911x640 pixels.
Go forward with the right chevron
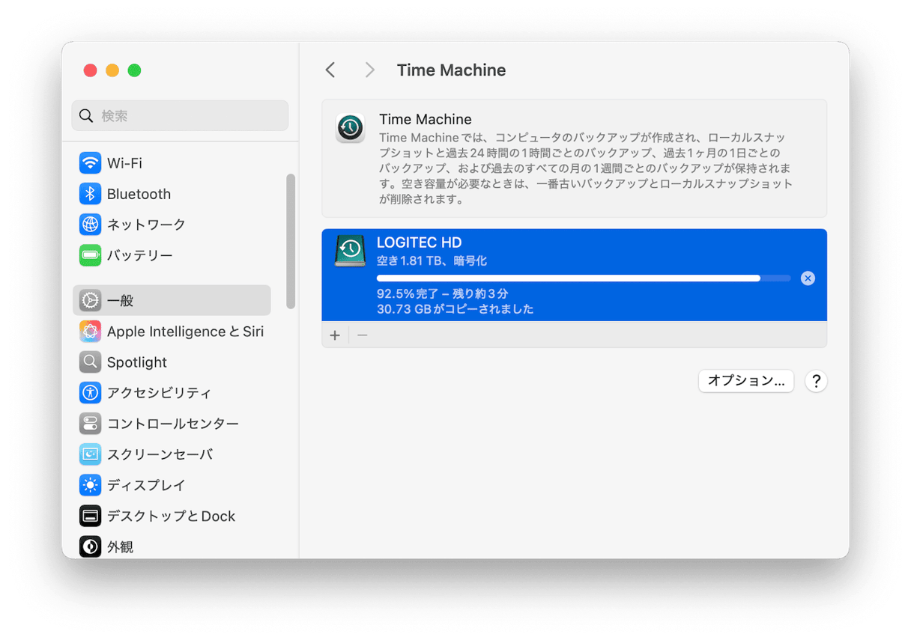tap(369, 70)
